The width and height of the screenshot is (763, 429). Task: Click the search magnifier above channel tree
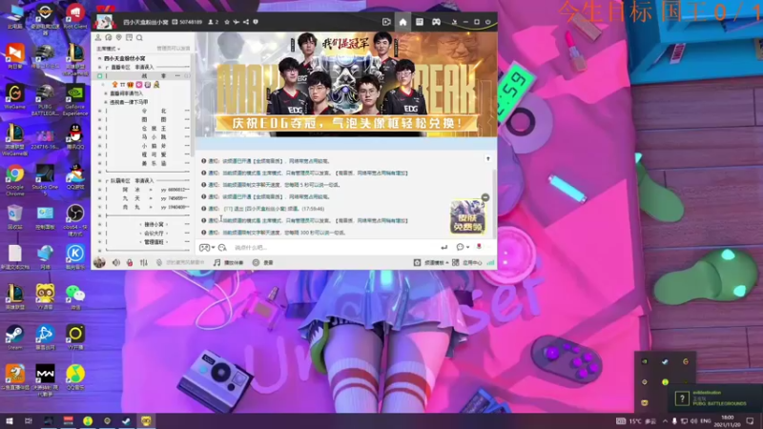point(139,37)
